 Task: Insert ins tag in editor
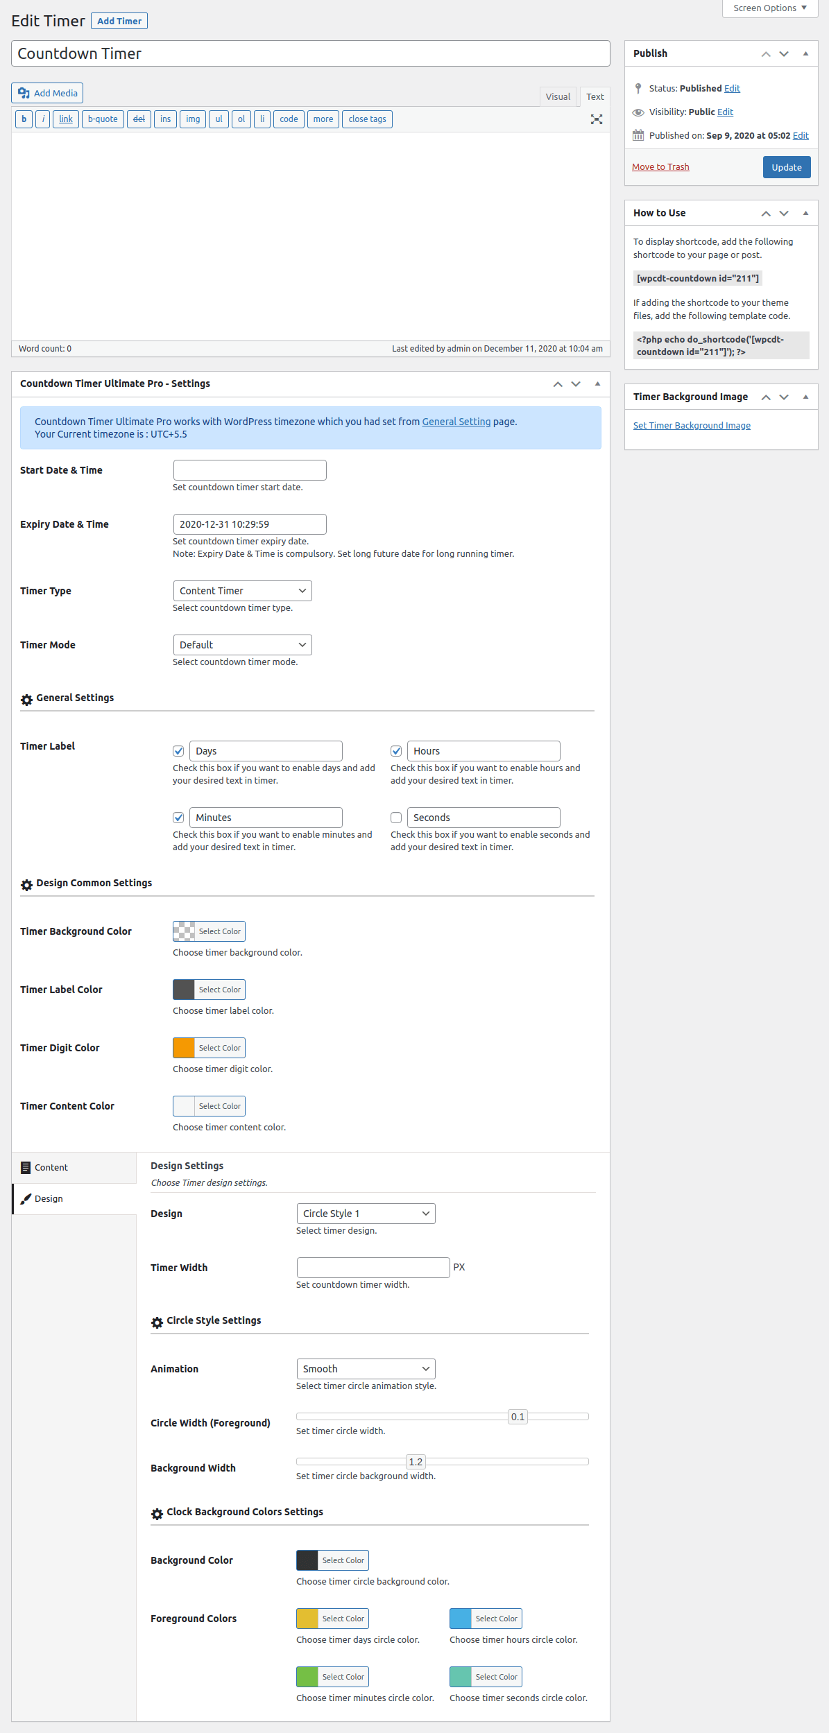coord(165,119)
